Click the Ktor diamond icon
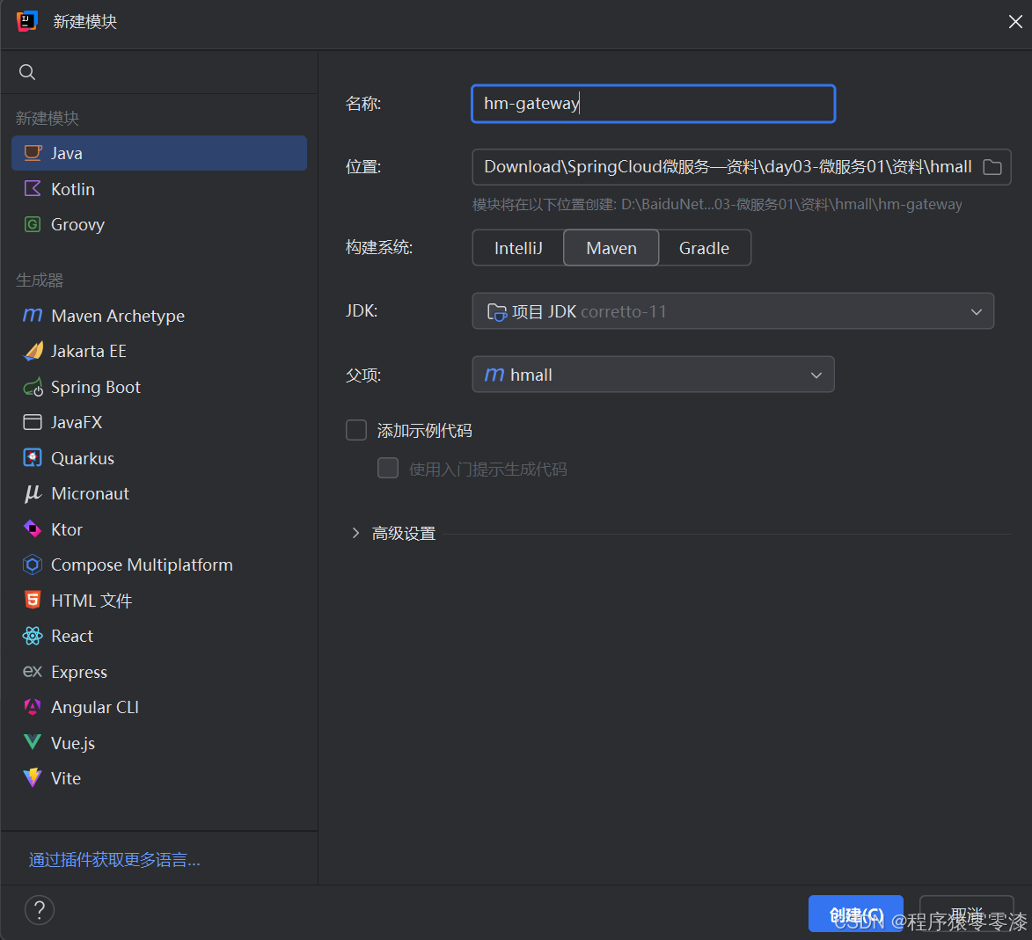 pyautogui.click(x=33, y=528)
